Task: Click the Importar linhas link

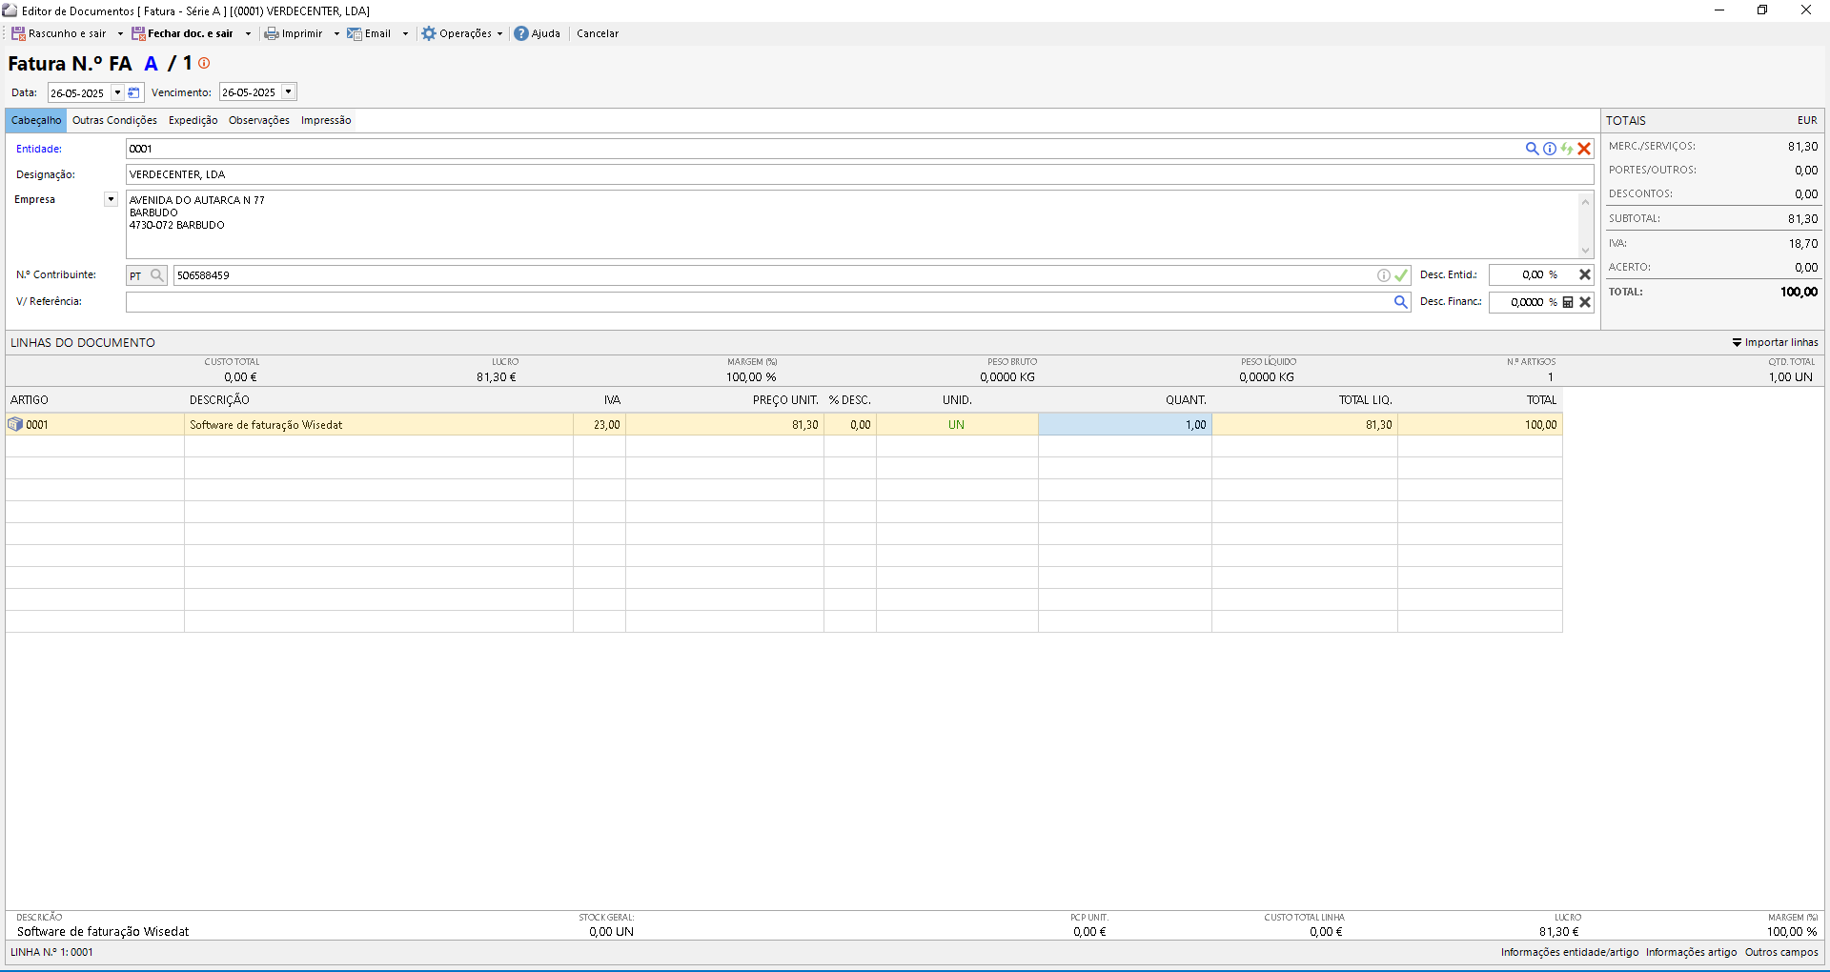Action: coord(1775,343)
